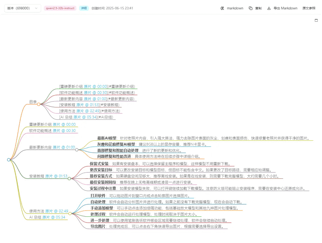Toggle fullscreen mind map icon
322x243 pixels.
pos(316,20)
